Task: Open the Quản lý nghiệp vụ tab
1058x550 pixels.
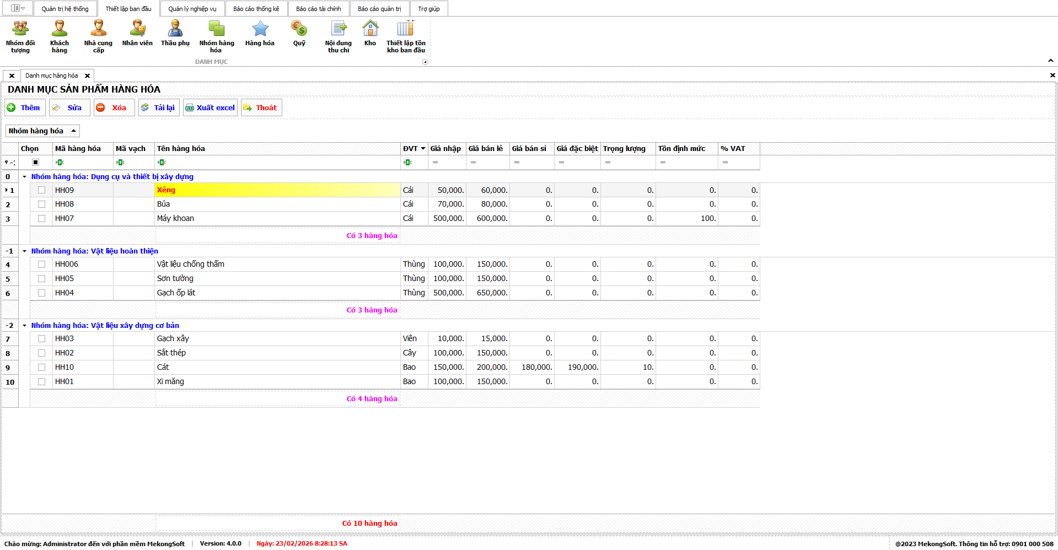Action: pos(192,9)
